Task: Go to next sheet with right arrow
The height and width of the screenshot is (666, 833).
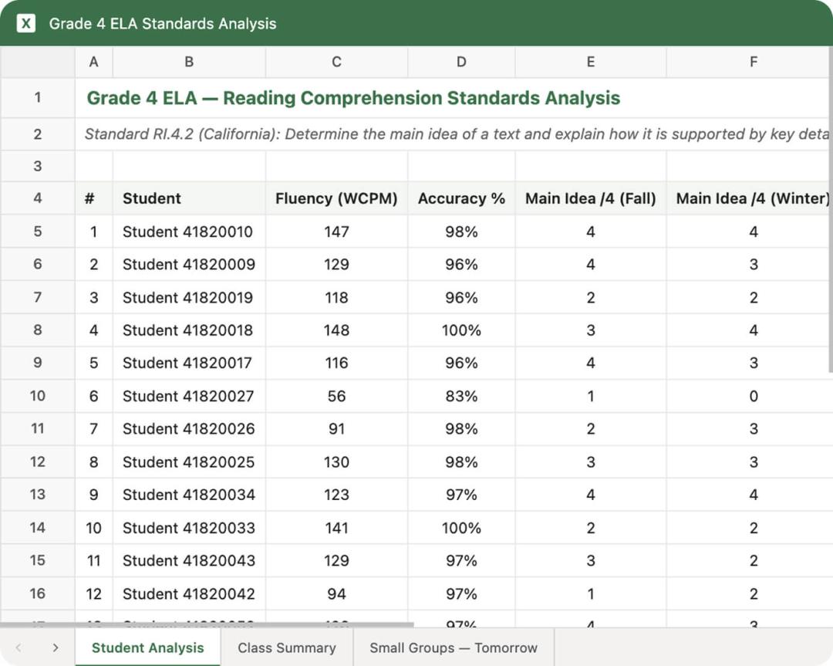Action: (56, 647)
